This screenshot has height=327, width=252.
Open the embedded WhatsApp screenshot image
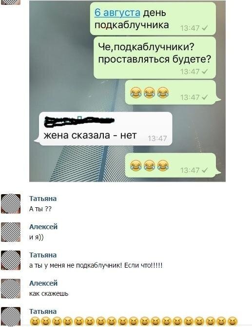(x=127, y=91)
